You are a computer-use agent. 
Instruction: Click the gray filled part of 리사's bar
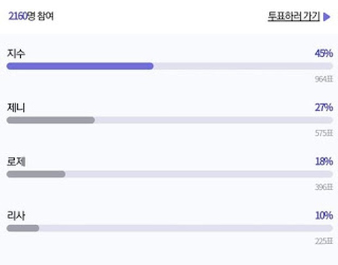[x=23, y=228]
